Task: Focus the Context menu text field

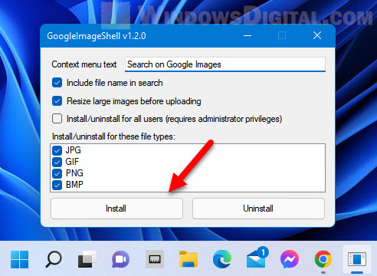Action: pyautogui.click(x=225, y=64)
